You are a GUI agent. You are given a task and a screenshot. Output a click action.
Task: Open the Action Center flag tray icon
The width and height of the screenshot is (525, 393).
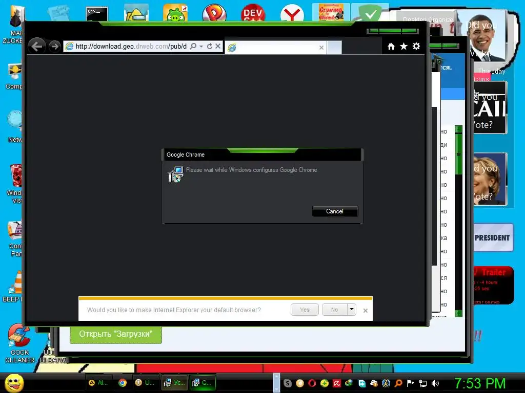tap(411, 383)
